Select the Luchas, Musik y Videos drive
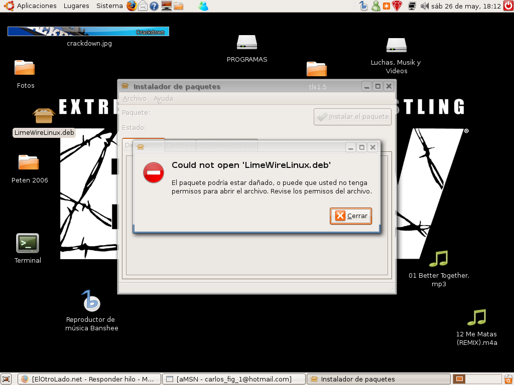Screen dimensions: 514x385 pos(397,45)
